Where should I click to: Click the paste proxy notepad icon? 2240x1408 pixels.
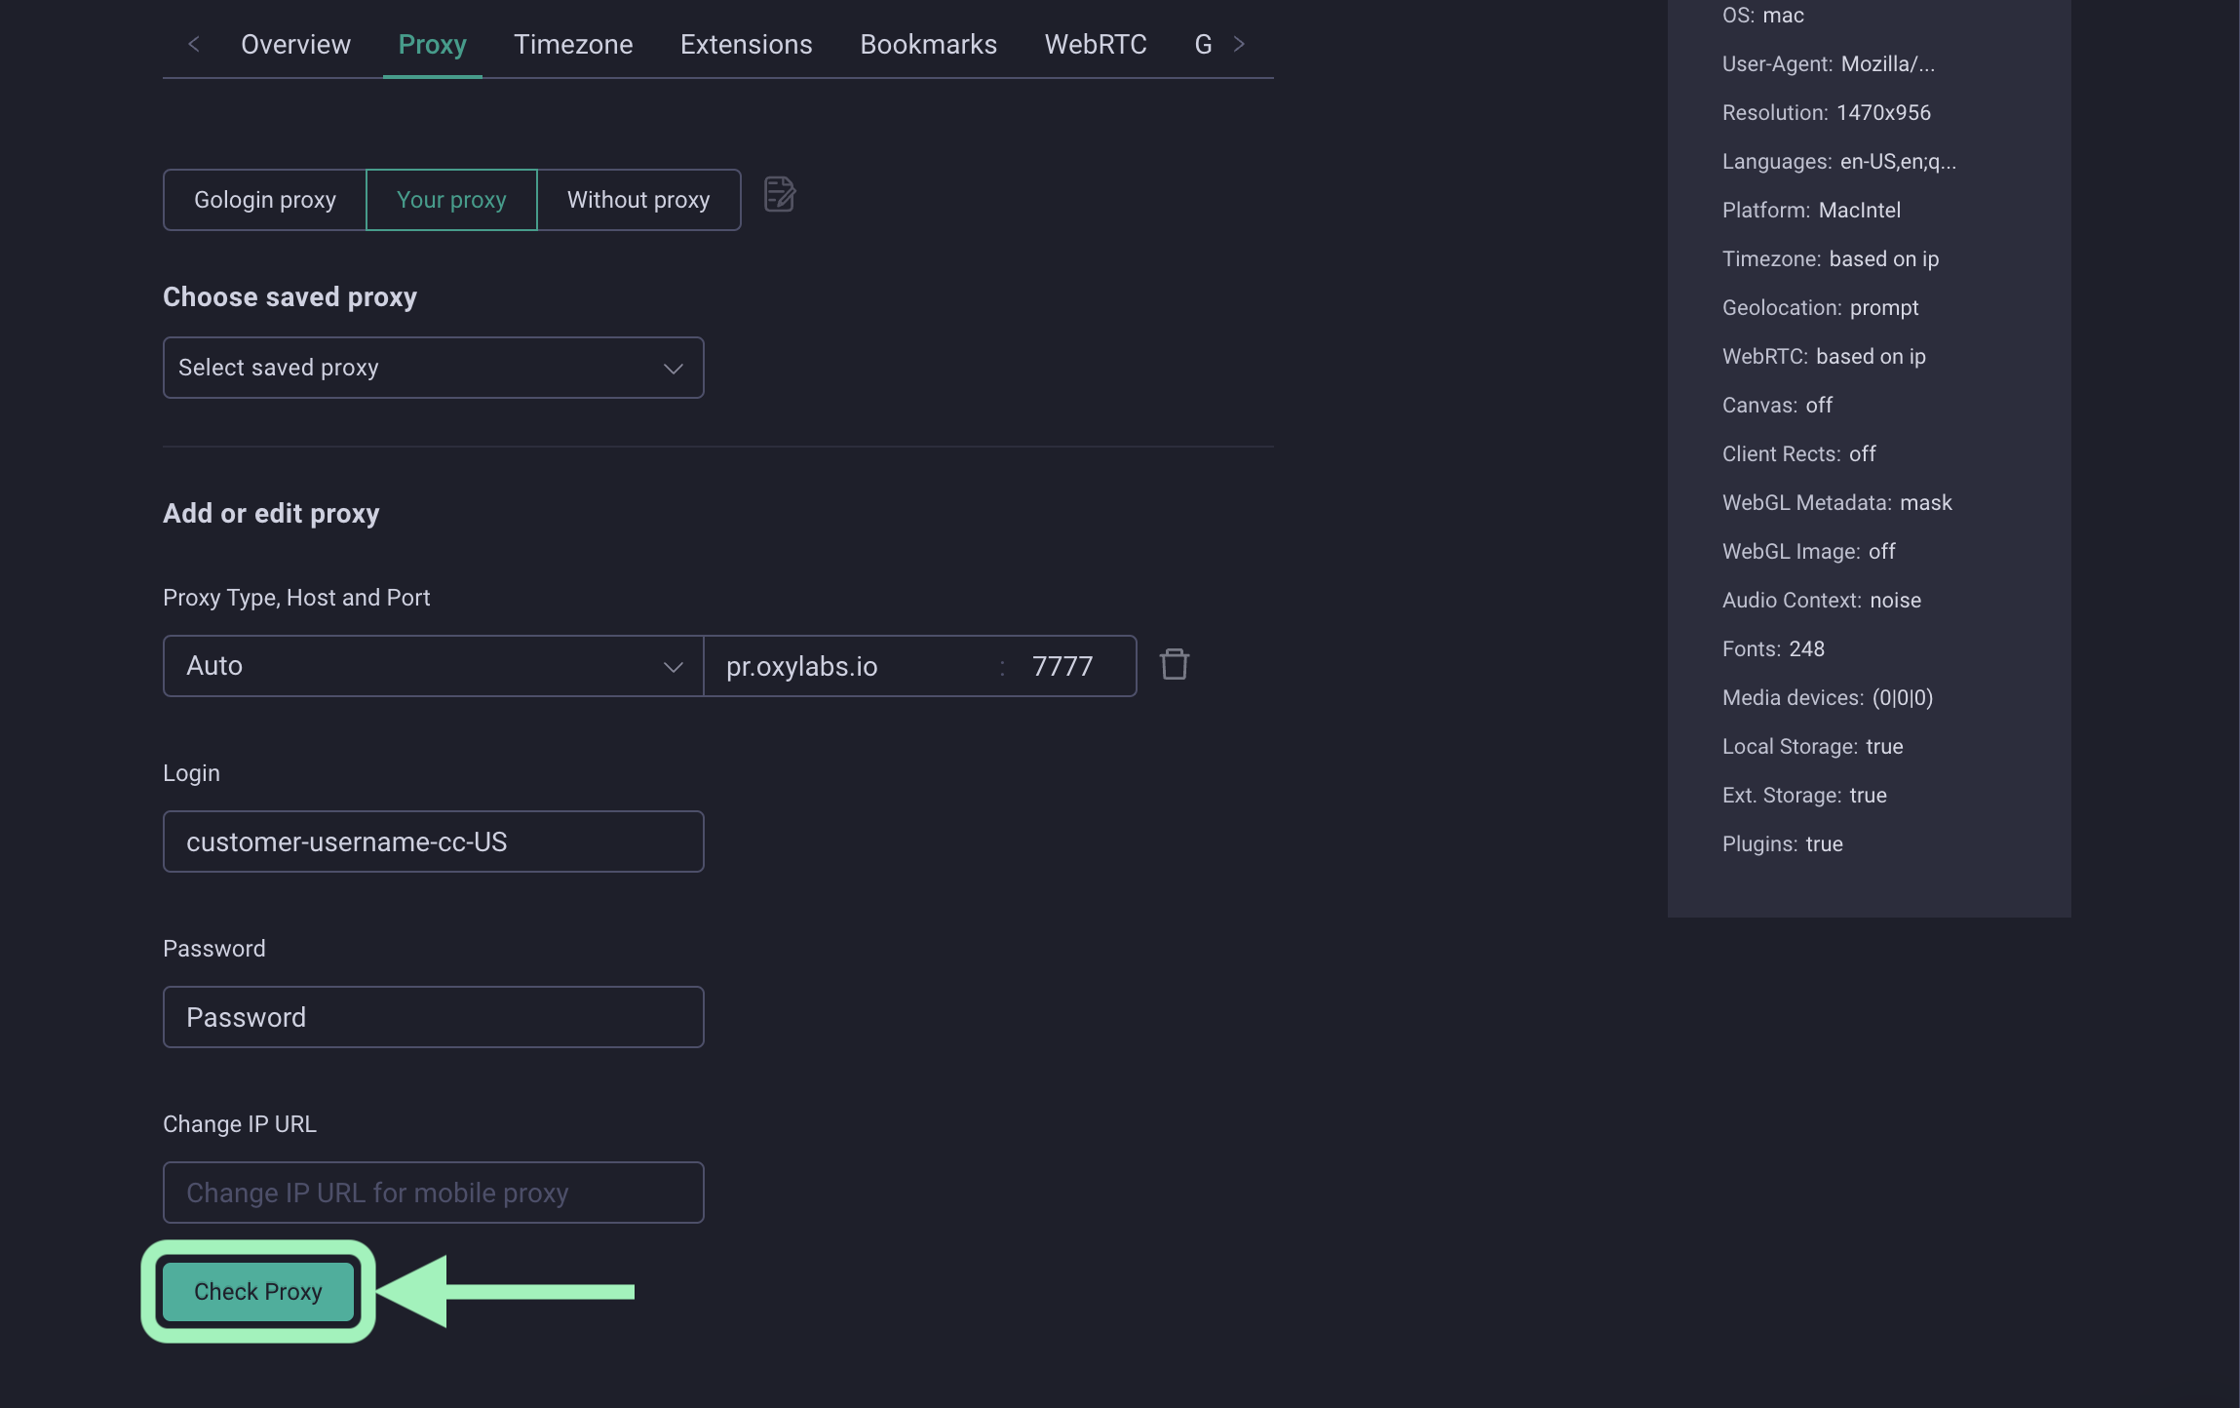click(x=779, y=194)
